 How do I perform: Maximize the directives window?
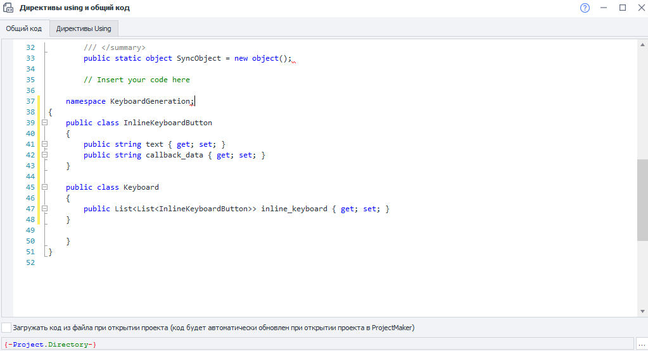623,8
